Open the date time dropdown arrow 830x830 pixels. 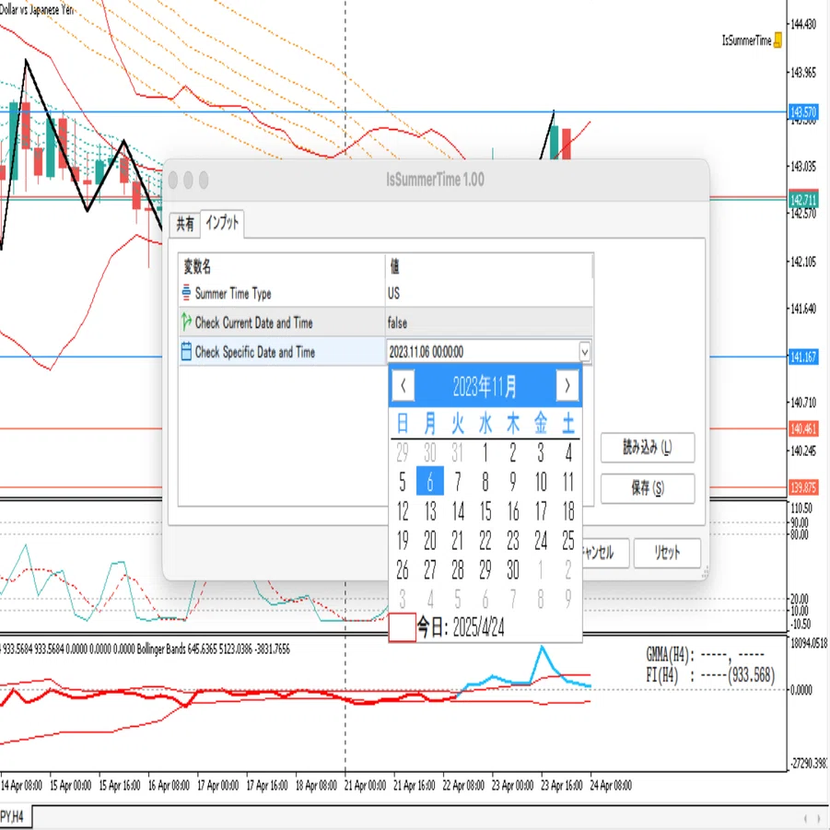(x=584, y=352)
